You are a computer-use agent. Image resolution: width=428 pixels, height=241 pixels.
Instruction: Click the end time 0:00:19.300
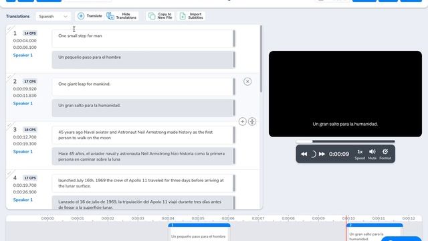point(25,144)
